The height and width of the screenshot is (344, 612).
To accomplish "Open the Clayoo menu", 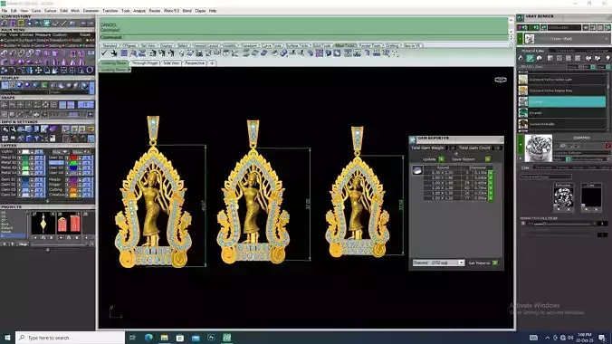I will 200,11.
